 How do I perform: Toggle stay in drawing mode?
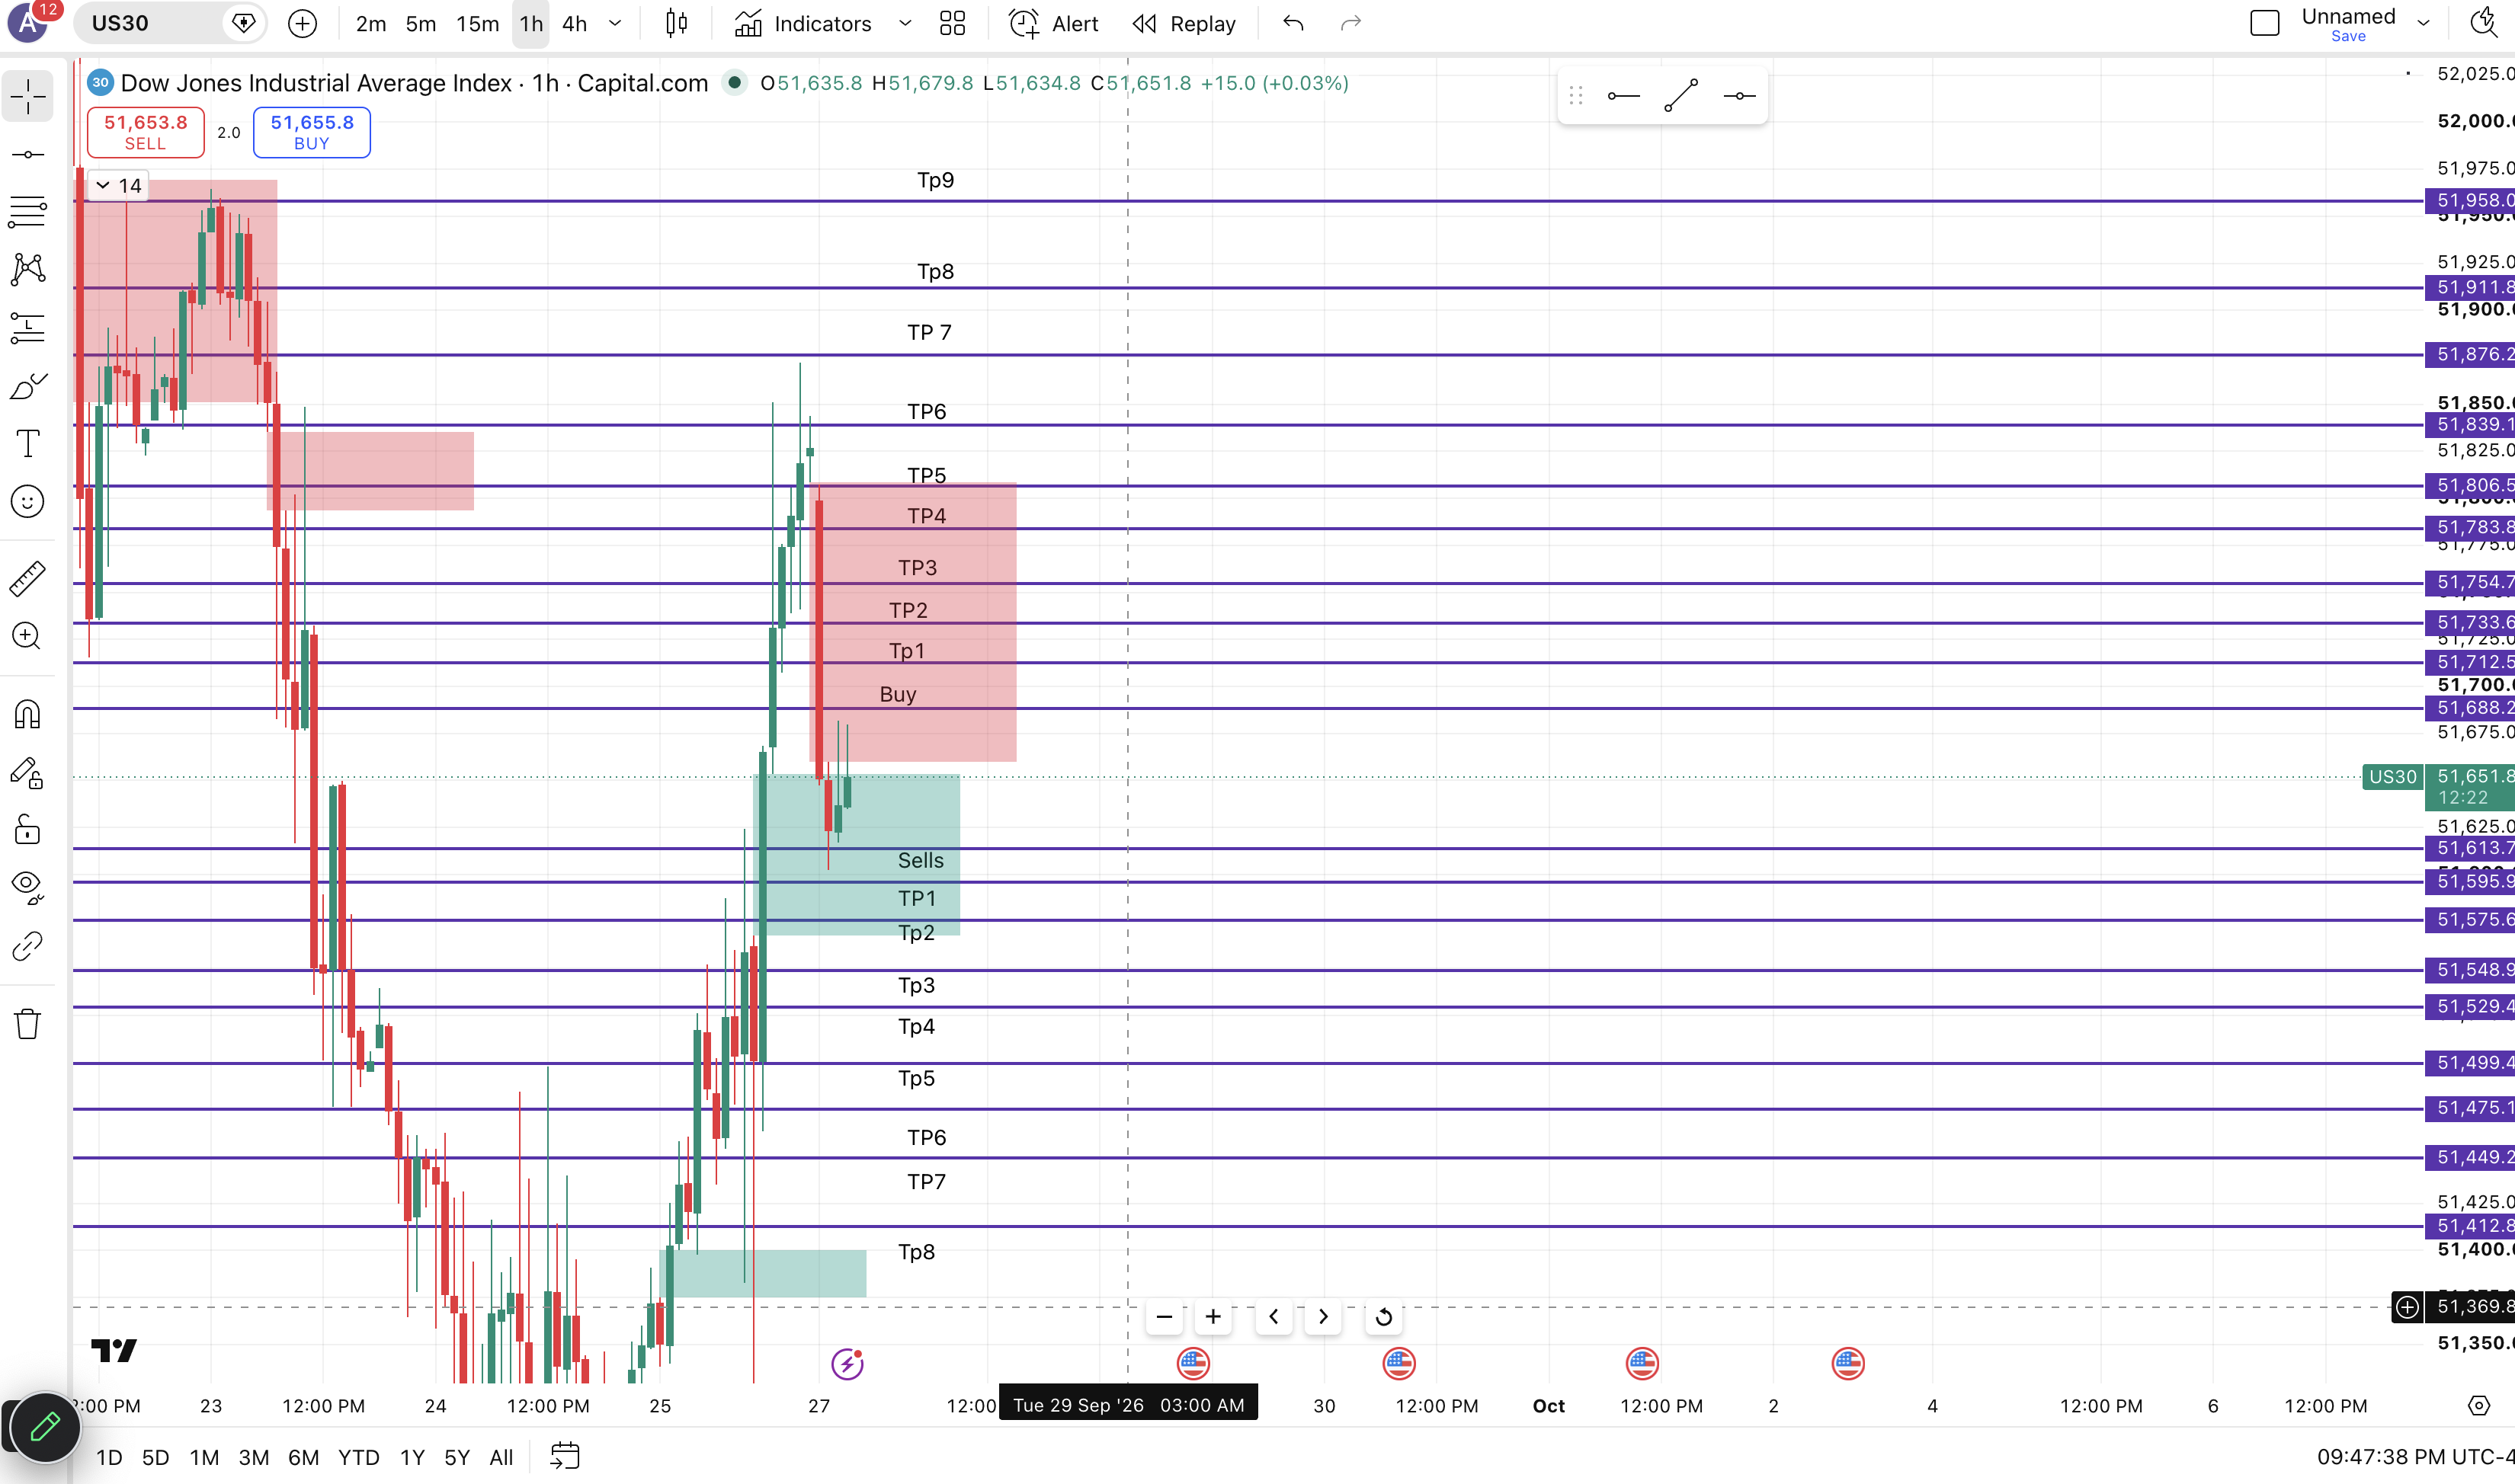click(28, 772)
